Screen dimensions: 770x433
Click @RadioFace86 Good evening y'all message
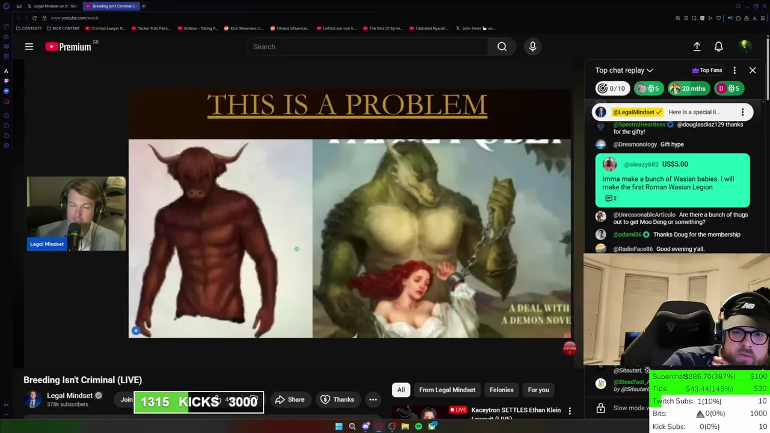pos(673,249)
